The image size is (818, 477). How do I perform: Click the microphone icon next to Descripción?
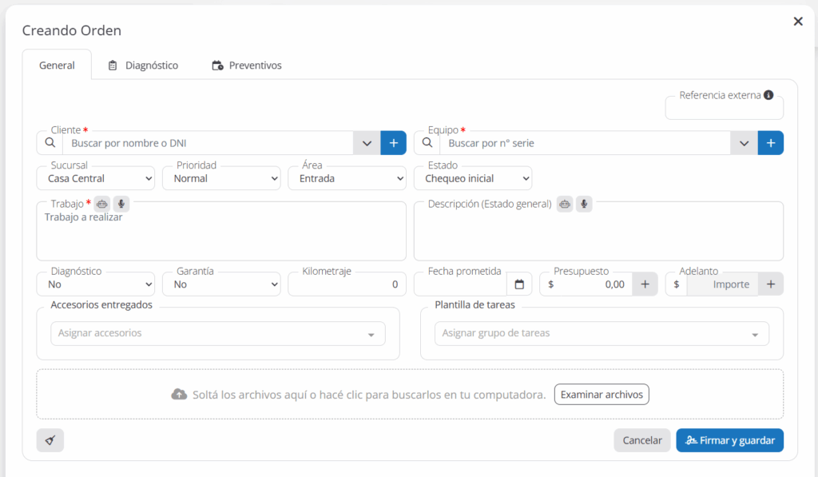584,204
